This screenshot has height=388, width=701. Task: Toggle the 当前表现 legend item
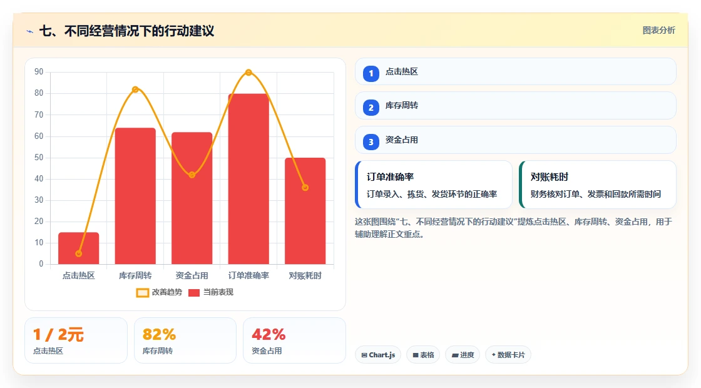[x=210, y=292]
